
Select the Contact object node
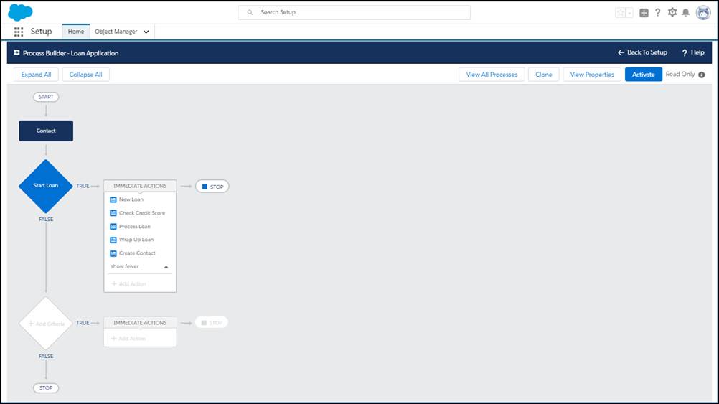pos(46,131)
